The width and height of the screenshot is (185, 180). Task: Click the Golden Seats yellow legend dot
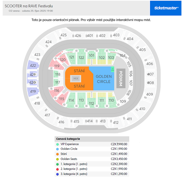coord(58,159)
